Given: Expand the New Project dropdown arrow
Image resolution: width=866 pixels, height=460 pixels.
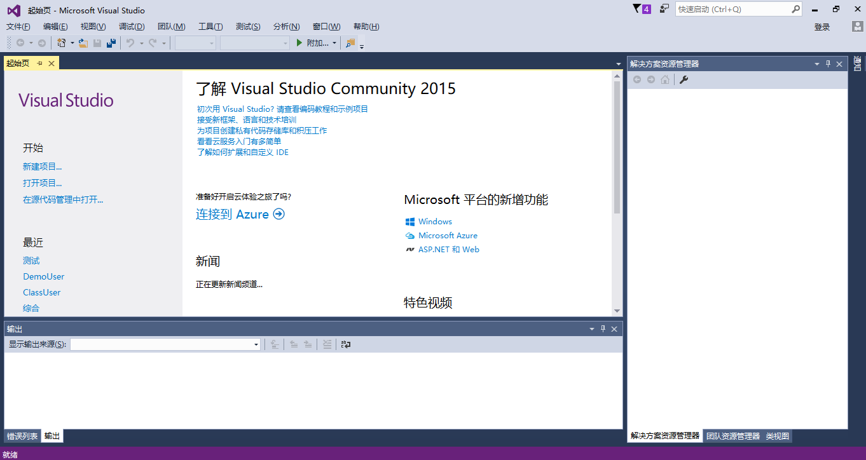Looking at the screenshot, I should [x=72, y=43].
